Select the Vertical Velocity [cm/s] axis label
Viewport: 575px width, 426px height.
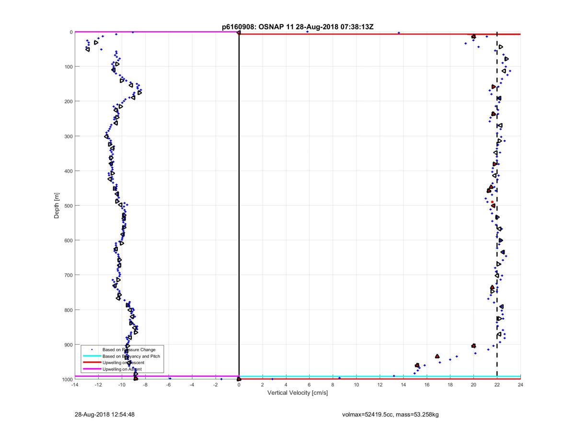pyautogui.click(x=298, y=393)
